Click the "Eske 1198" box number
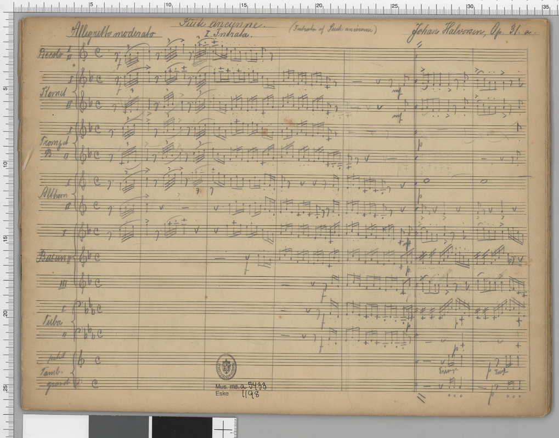Viewport: 559px width, 438px height. tap(237, 394)
